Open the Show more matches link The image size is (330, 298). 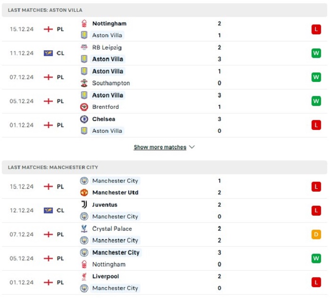coord(160,147)
